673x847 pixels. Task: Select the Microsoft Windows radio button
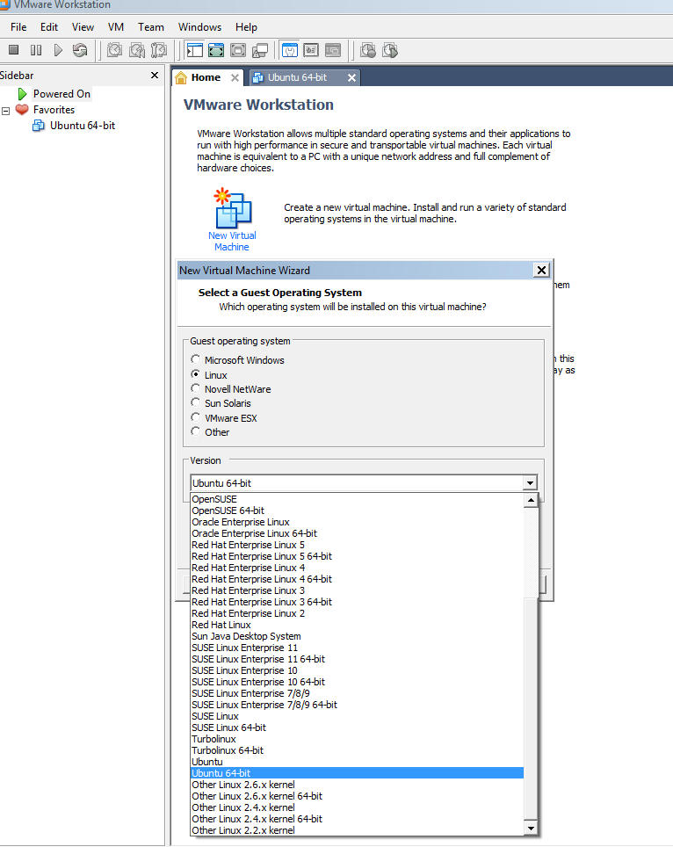coord(196,360)
